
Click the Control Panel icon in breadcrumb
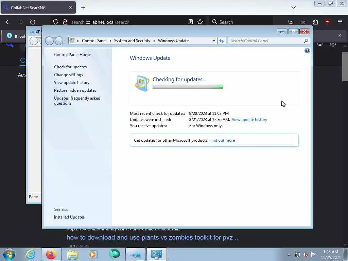(x=72, y=41)
